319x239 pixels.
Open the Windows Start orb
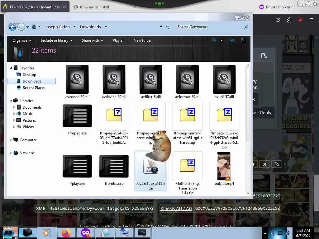tap(8, 233)
